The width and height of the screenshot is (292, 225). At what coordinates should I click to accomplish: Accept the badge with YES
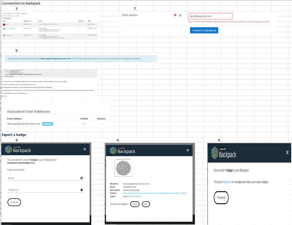tap(135, 204)
